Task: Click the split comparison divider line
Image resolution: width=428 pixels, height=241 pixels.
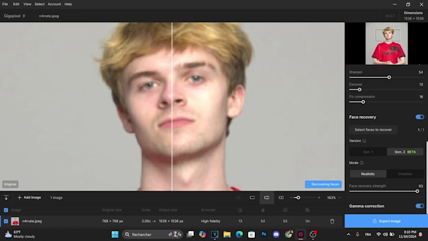Action: click(x=172, y=106)
